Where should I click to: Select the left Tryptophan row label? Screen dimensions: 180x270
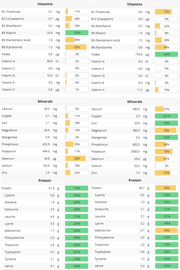coord(12,252)
